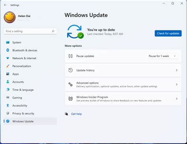Click the Advanced options gears icon
Screen dimensions: 187x144
coord(71,84)
